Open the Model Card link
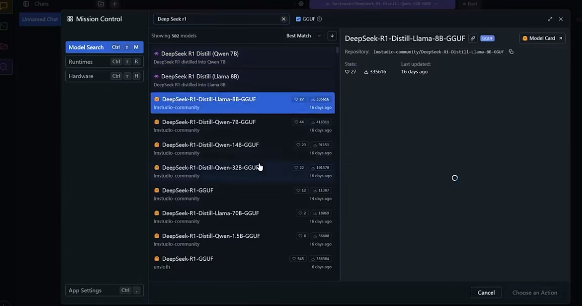The height and width of the screenshot is (306, 582). point(542,38)
